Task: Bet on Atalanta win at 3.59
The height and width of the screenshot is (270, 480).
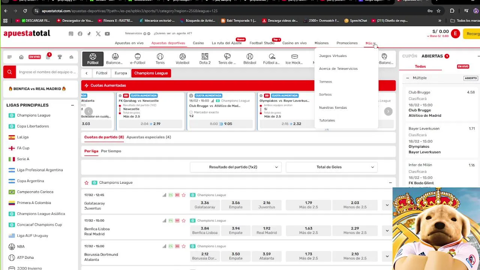Action: coord(267,256)
